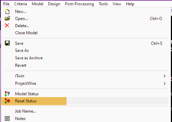Open the Model menu

point(37,4)
